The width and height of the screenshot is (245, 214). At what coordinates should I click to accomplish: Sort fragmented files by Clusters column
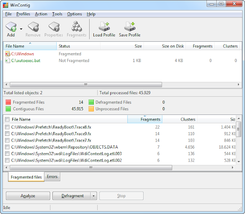click(x=180, y=119)
